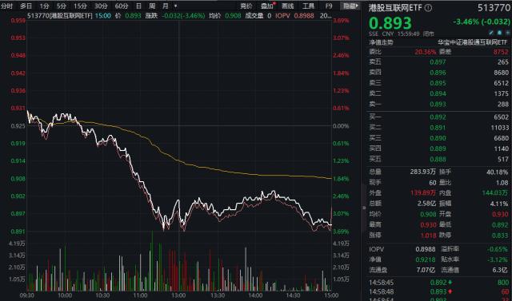Click 买三 price 0.890
512x301 pixels.
tap(438, 138)
